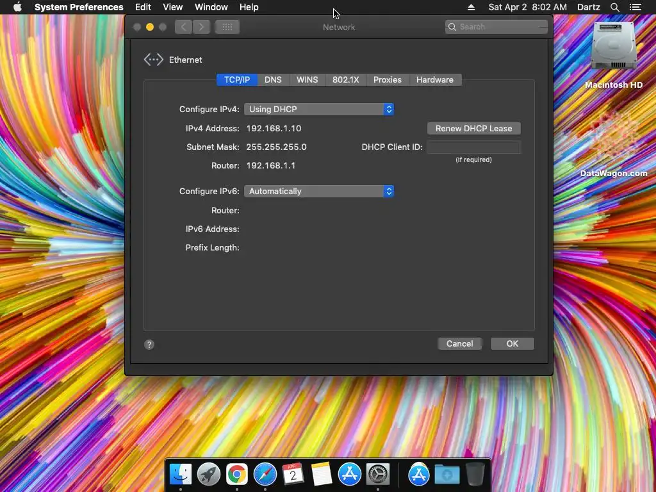
Task: Switch to the DNS tab
Action: 273,80
